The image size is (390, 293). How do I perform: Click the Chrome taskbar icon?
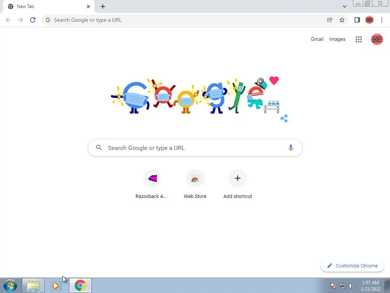tap(80, 285)
